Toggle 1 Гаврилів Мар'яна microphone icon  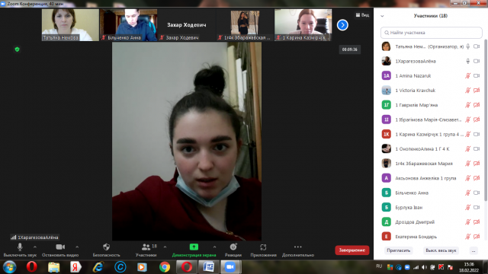pos(467,105)
